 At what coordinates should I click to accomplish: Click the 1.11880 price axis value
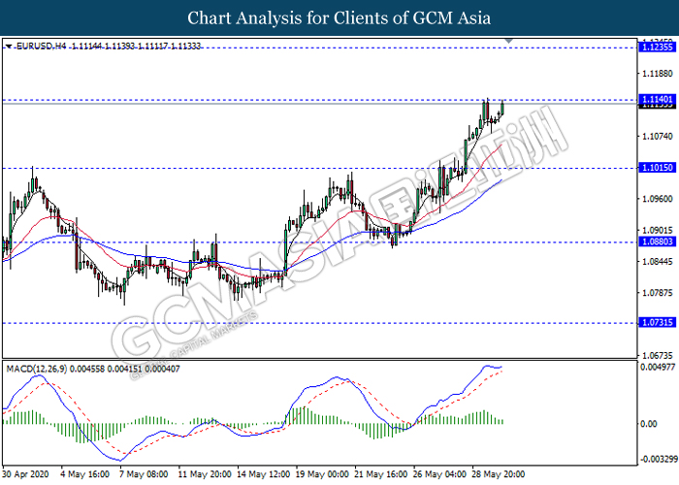(x=658, y=74)
